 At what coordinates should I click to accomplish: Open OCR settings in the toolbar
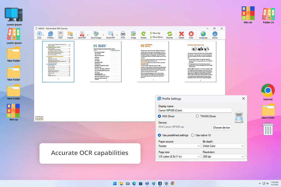[60, 35]
